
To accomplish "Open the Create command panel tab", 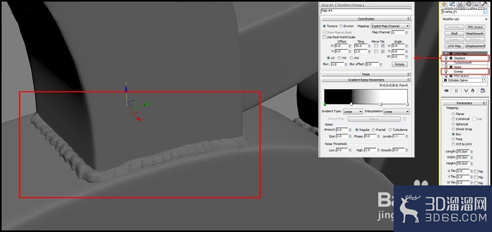I will point(444,4).
